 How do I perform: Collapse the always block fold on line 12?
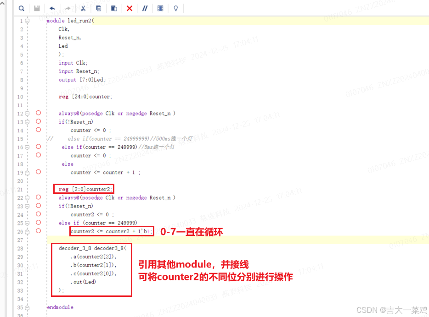pyautogui.click(x=27, y=114)
